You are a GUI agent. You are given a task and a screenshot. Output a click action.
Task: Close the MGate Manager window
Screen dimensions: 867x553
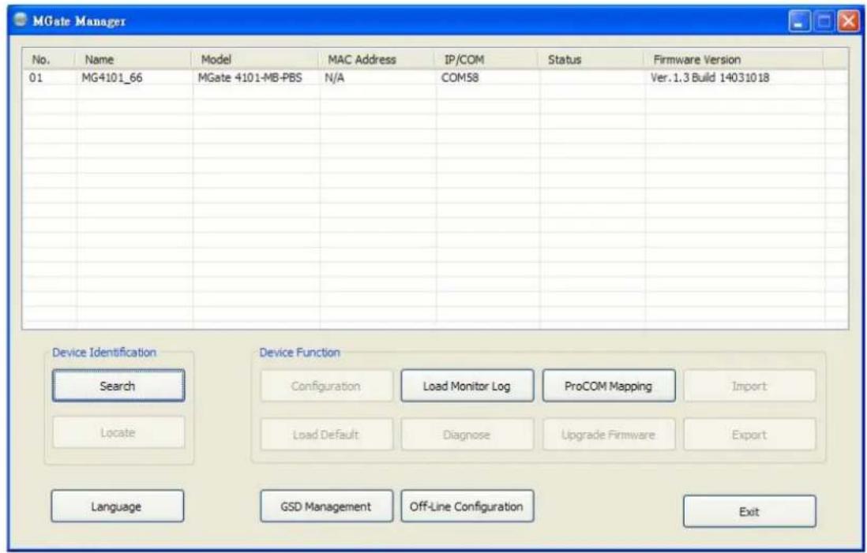[848, 22]
